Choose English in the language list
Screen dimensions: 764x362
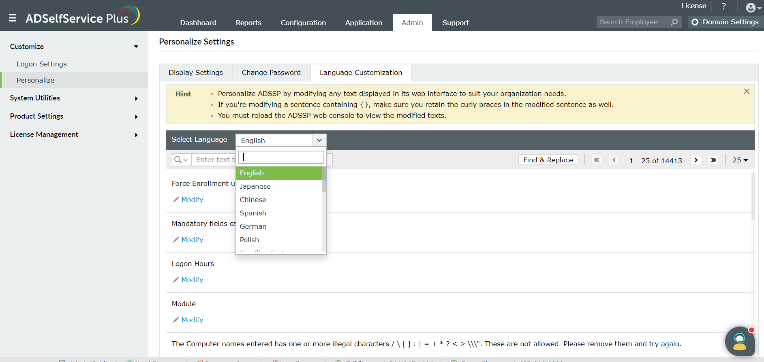[x=279, y=173]
